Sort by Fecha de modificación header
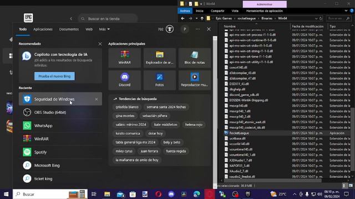Screen dimensions: 355x199 pos(307,27)
